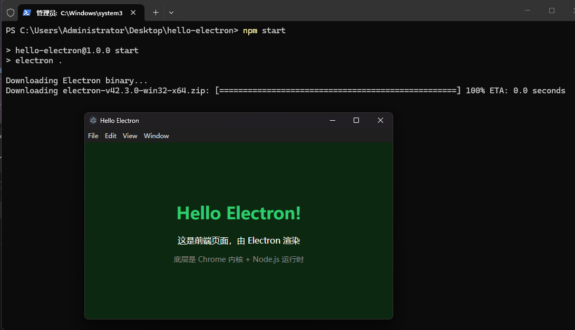This screenshot has width=575, height=330.
Task: Close the PowerShell terminal tab
Action: (x=133, y=13)
